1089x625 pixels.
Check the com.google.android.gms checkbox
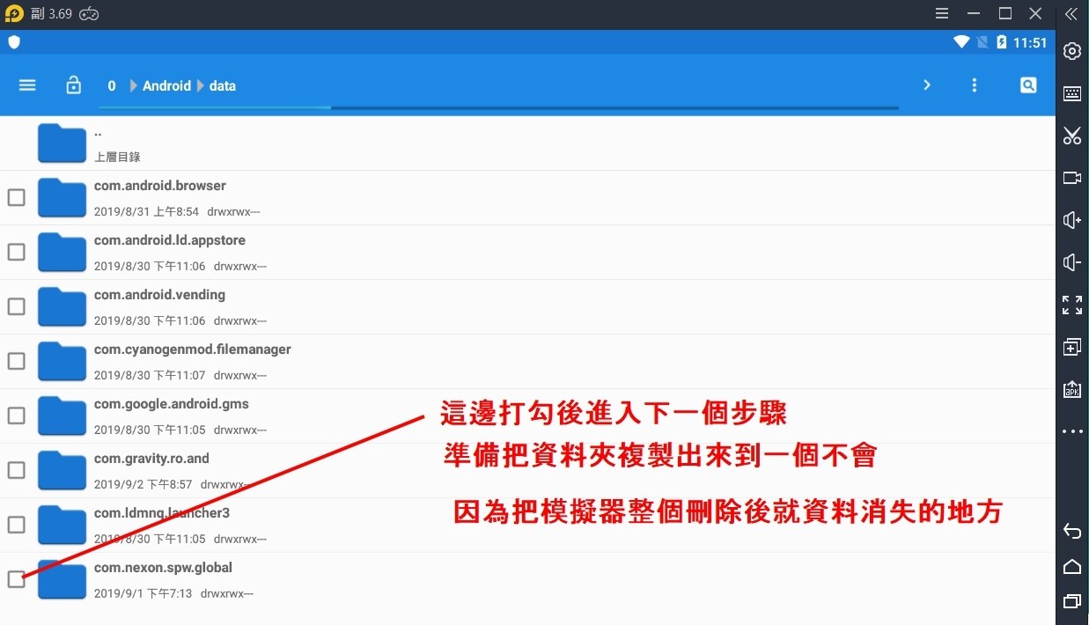[x=16, y=415]
